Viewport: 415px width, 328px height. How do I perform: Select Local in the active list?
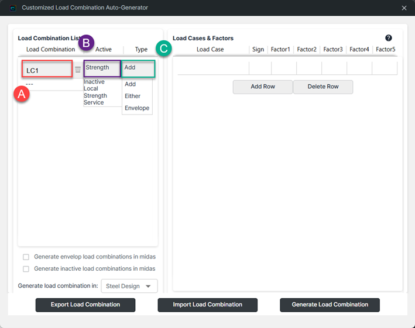point(91,89)
